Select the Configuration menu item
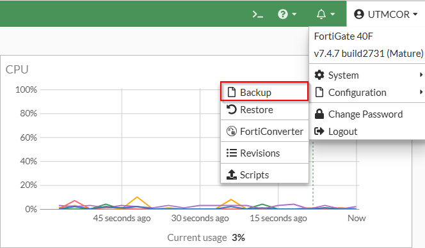 [x=367, y=93]
